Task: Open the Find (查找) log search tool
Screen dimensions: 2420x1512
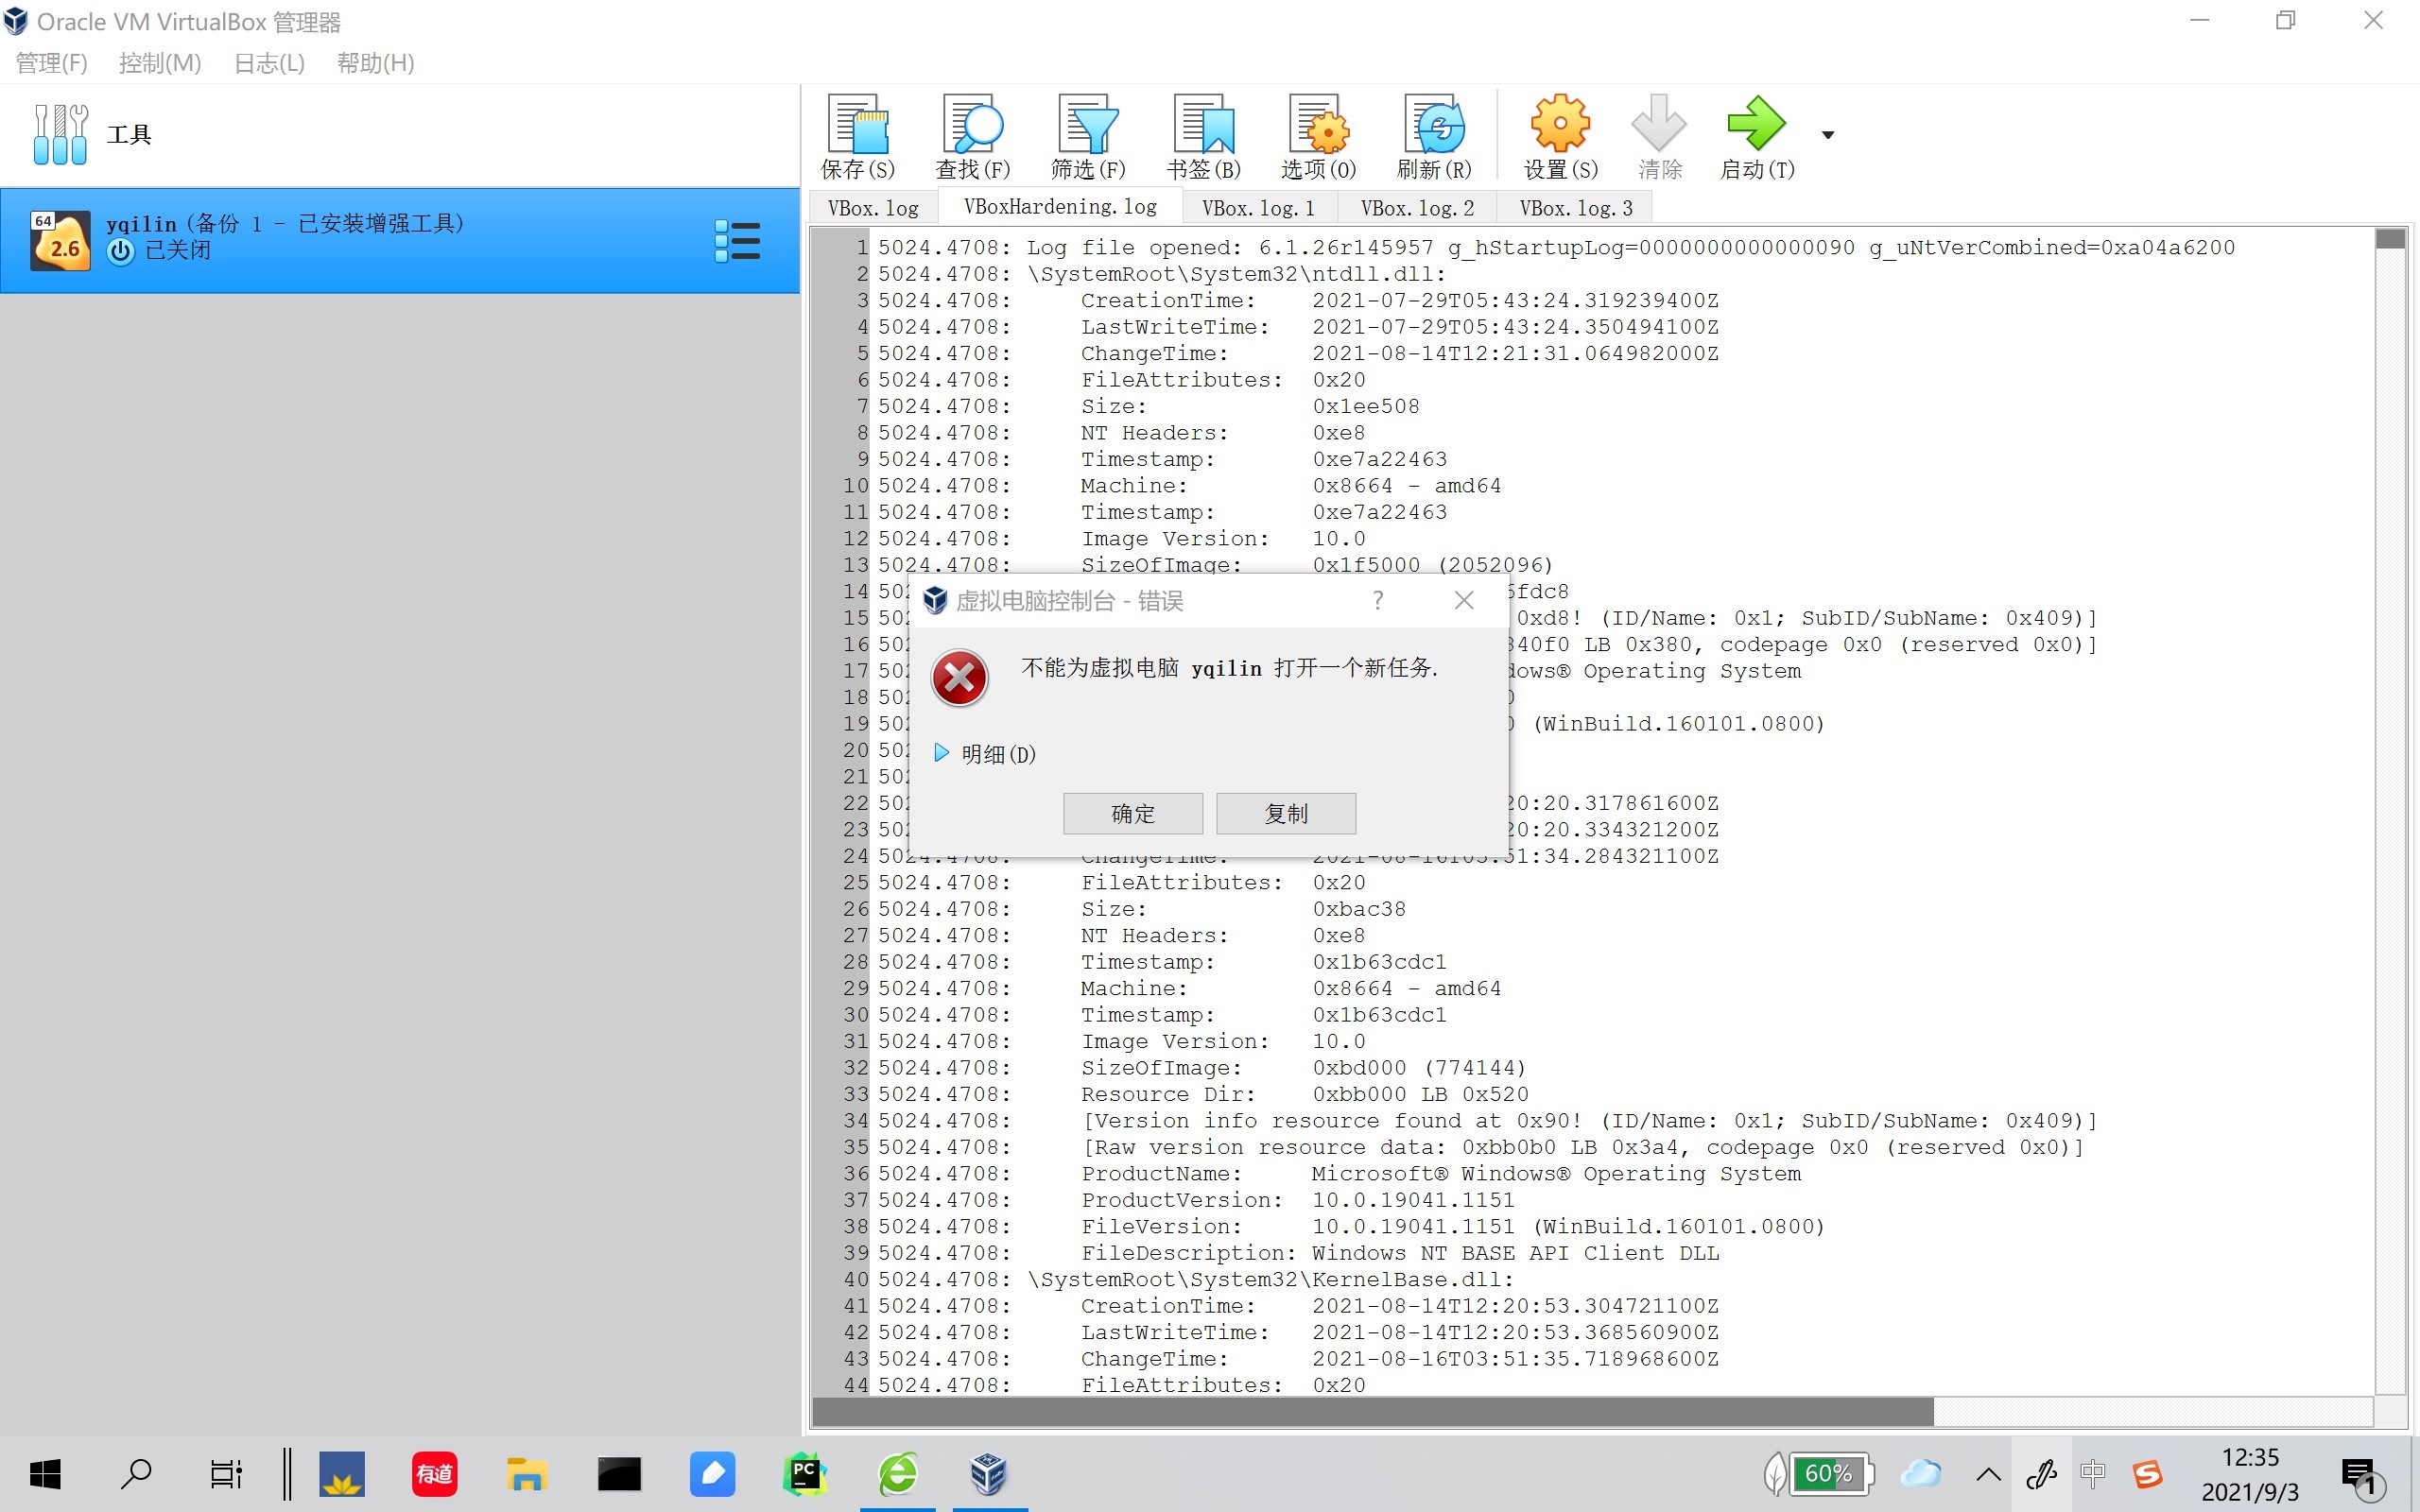Action: click(x=972, y=137)
